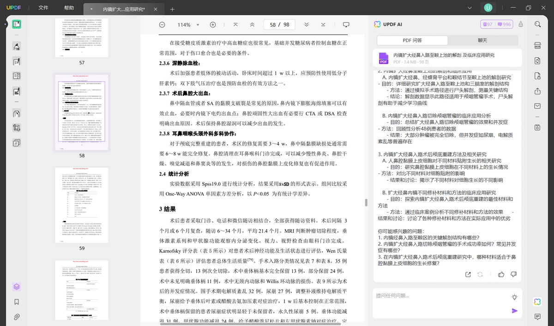Screen dimensions: 554x326
Task: Jump to first page arrow
Action: tap(235, 25)
